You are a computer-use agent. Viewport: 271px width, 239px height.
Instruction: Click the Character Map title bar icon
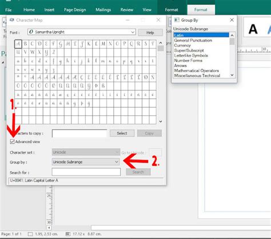pos(12,20)
